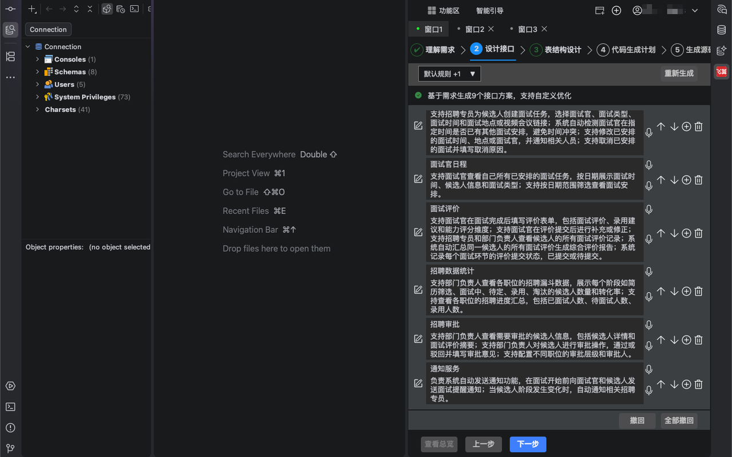Open the 智能引导 menu
The width and height of the screenshot is (732, 457).
click(490, 11)
